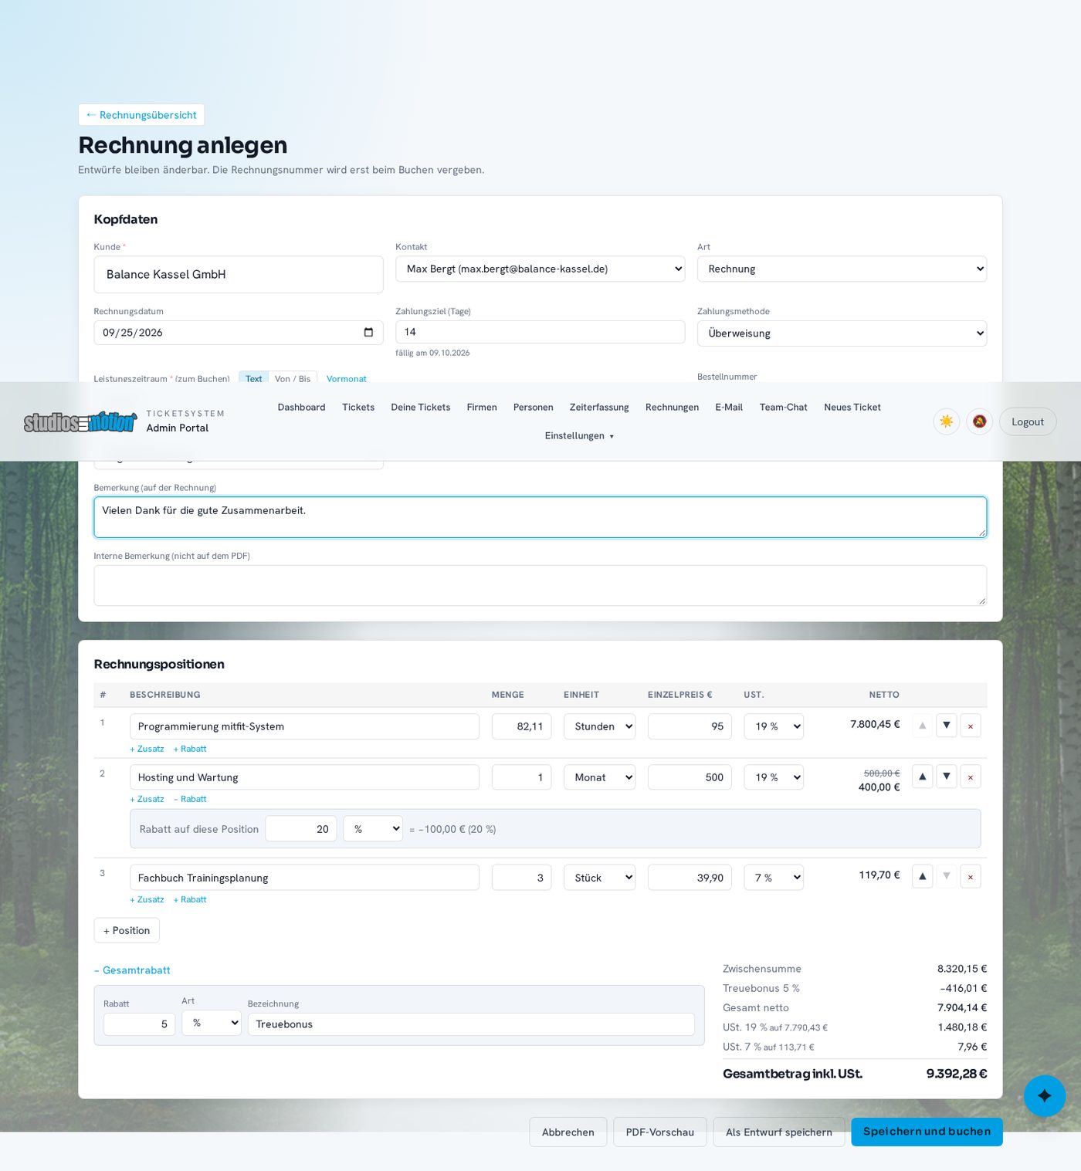Open the calendar picker in Rechnungsdatum
The image size is (1081, 1171).
(x=368, y=333)
